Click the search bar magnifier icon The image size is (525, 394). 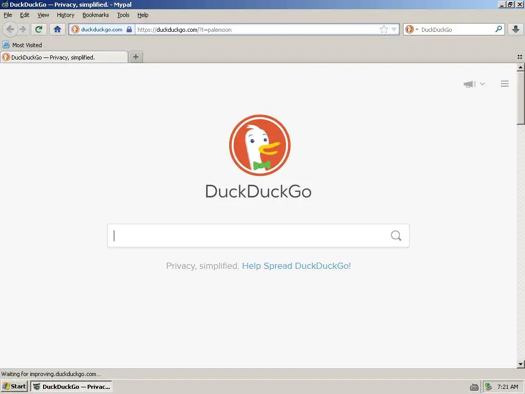[498, 29]
